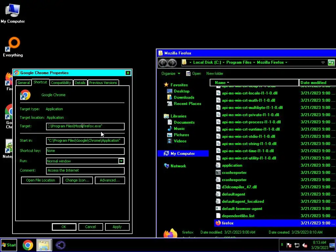Click into the Target field
The width and height of the screenshot is (336, 252).
85,126
